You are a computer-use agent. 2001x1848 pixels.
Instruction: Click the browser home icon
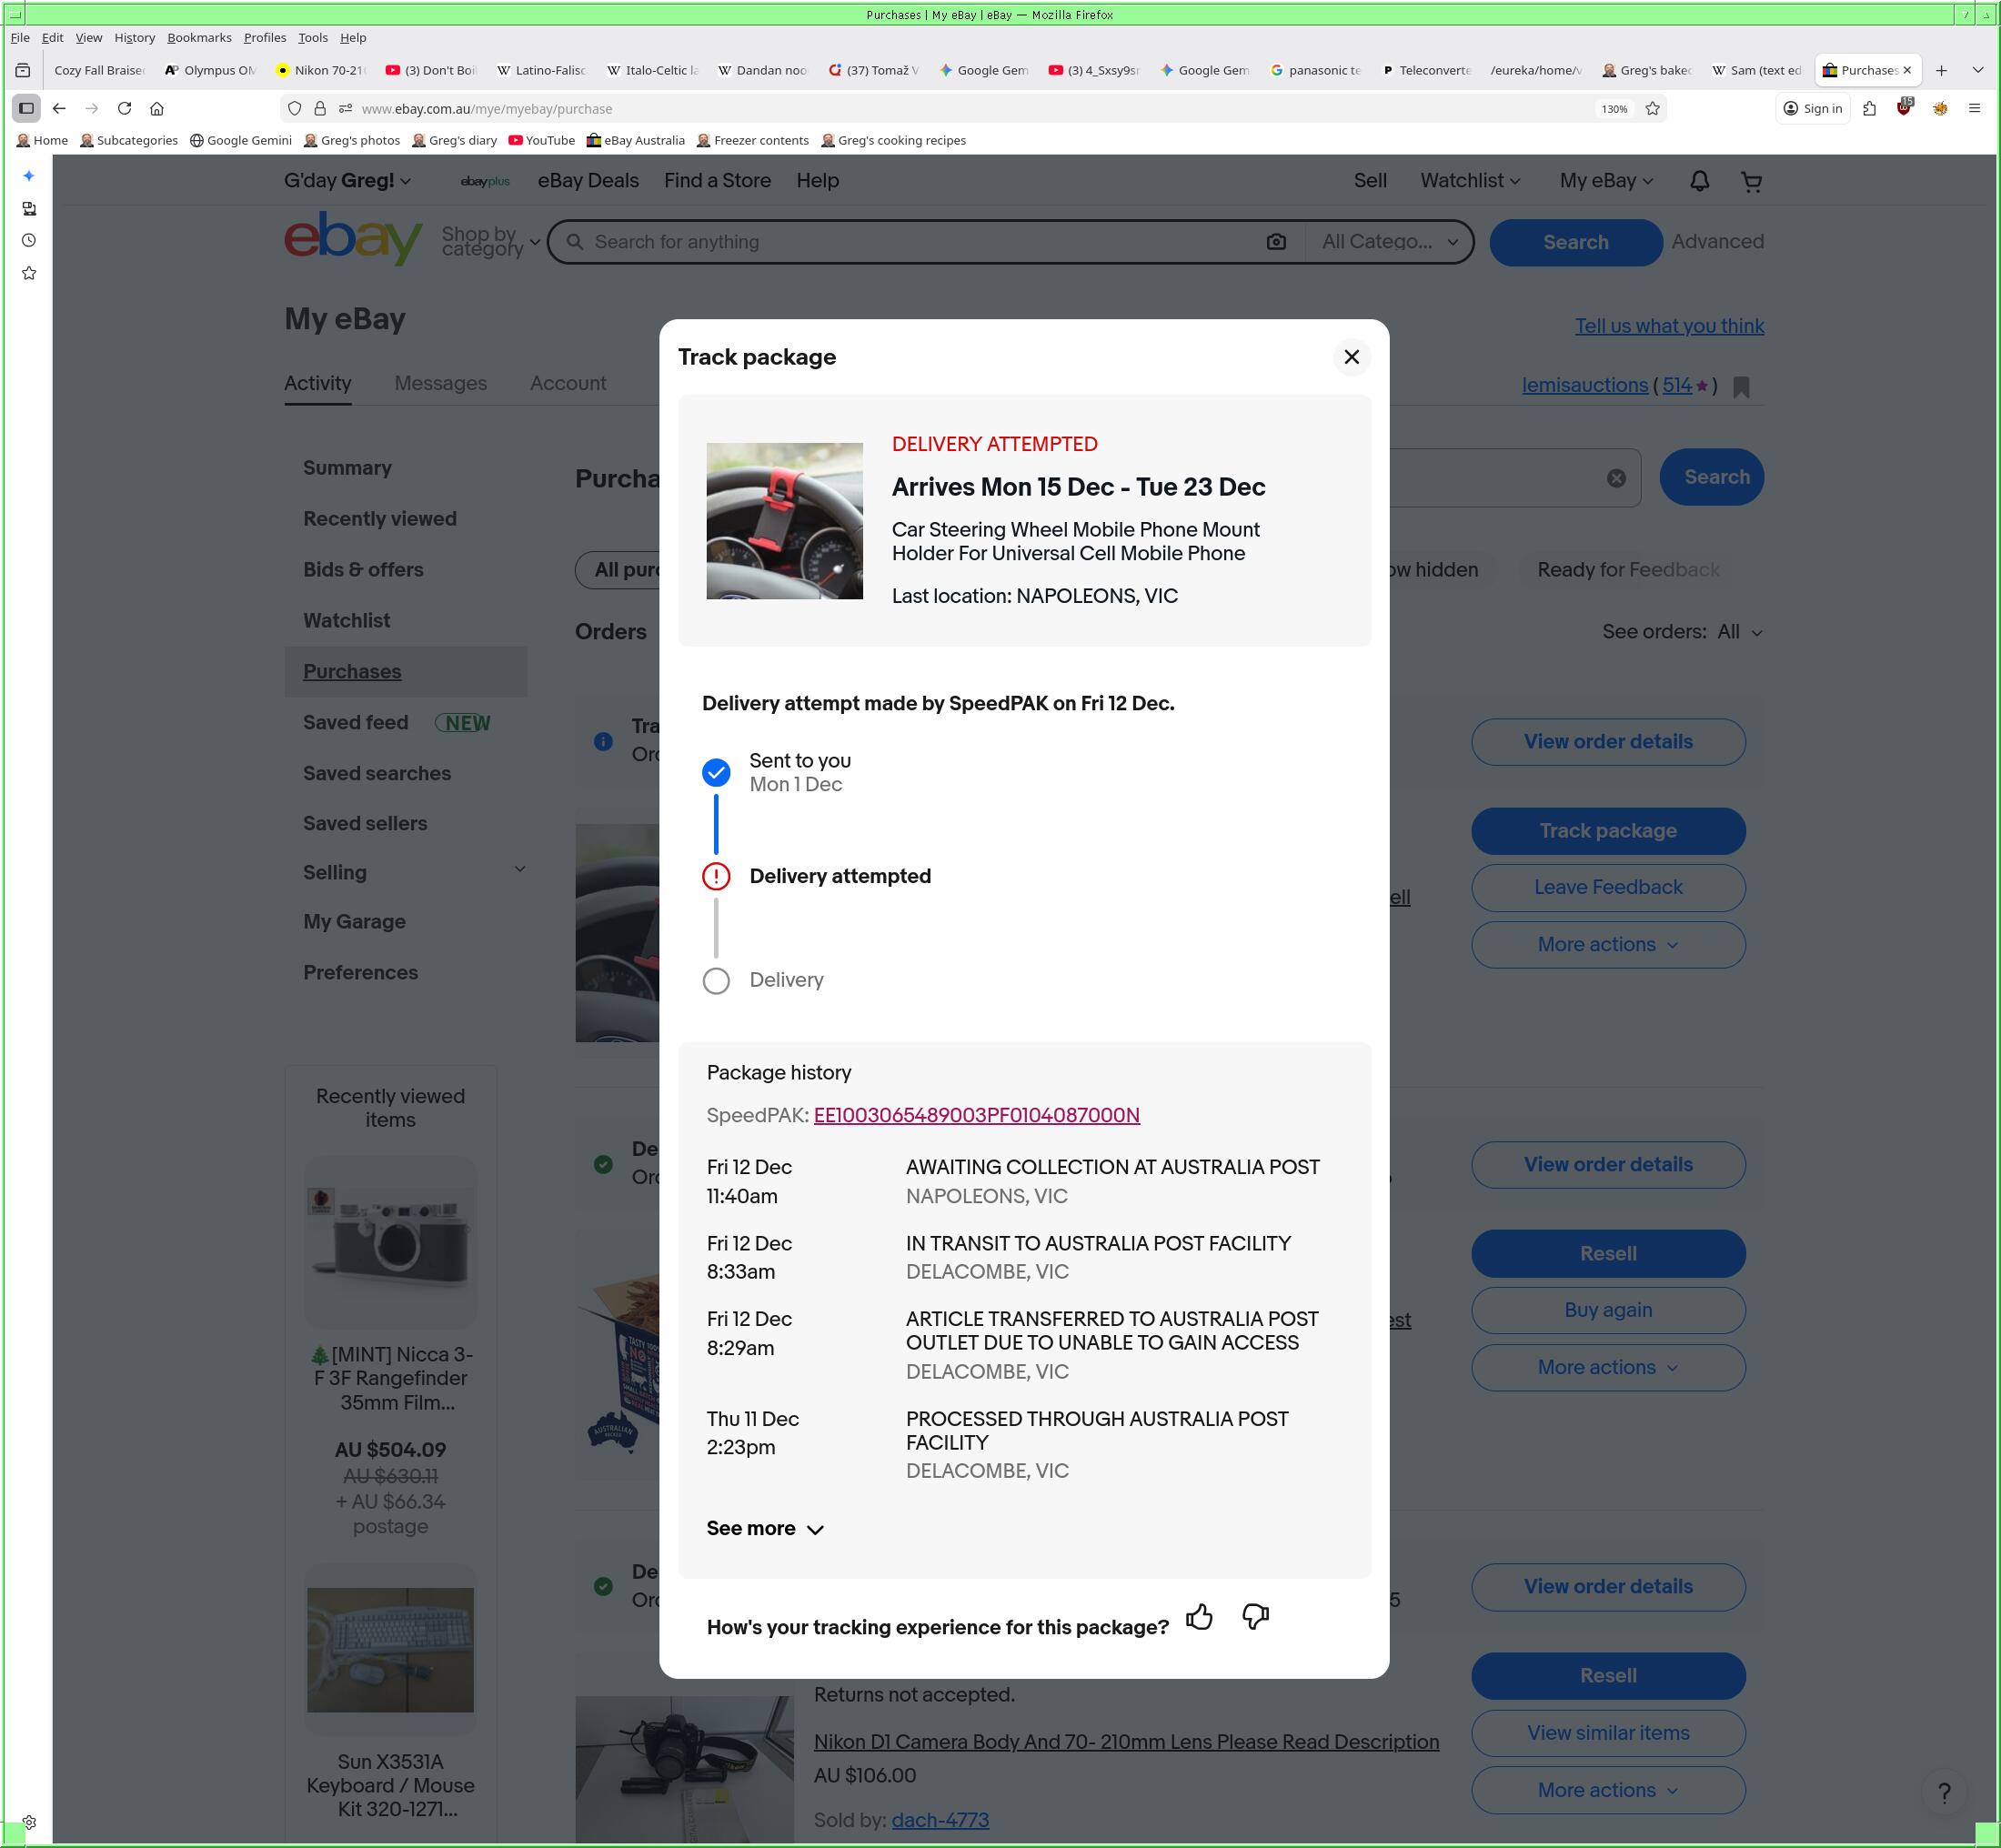[157, 108]
